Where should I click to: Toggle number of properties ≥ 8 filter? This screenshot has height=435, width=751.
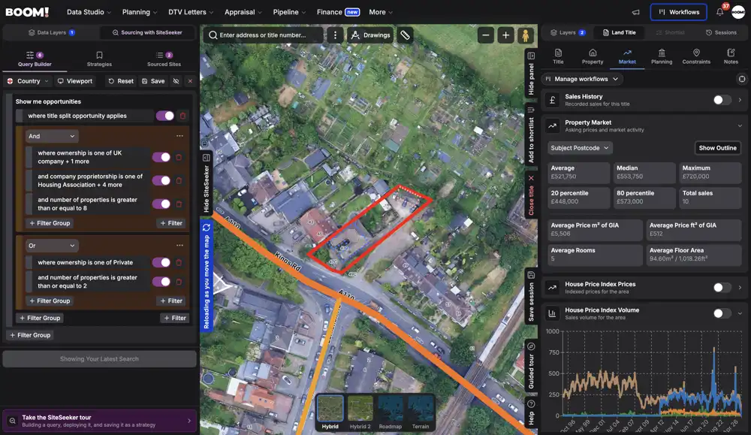[161, 204]
